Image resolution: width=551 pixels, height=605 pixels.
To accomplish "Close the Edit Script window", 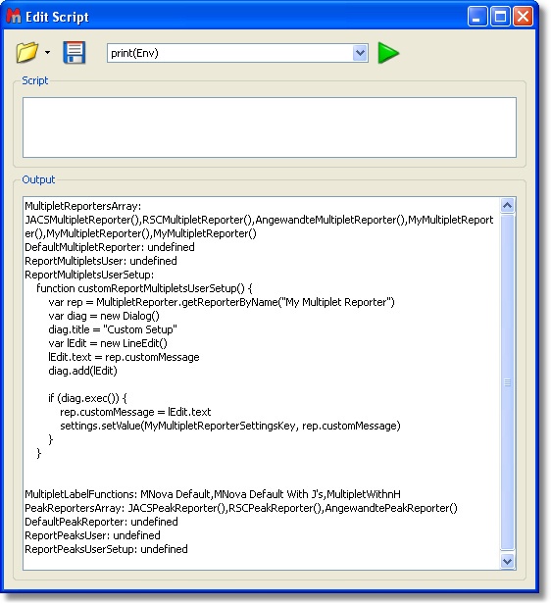I will (x=523, y=17).
